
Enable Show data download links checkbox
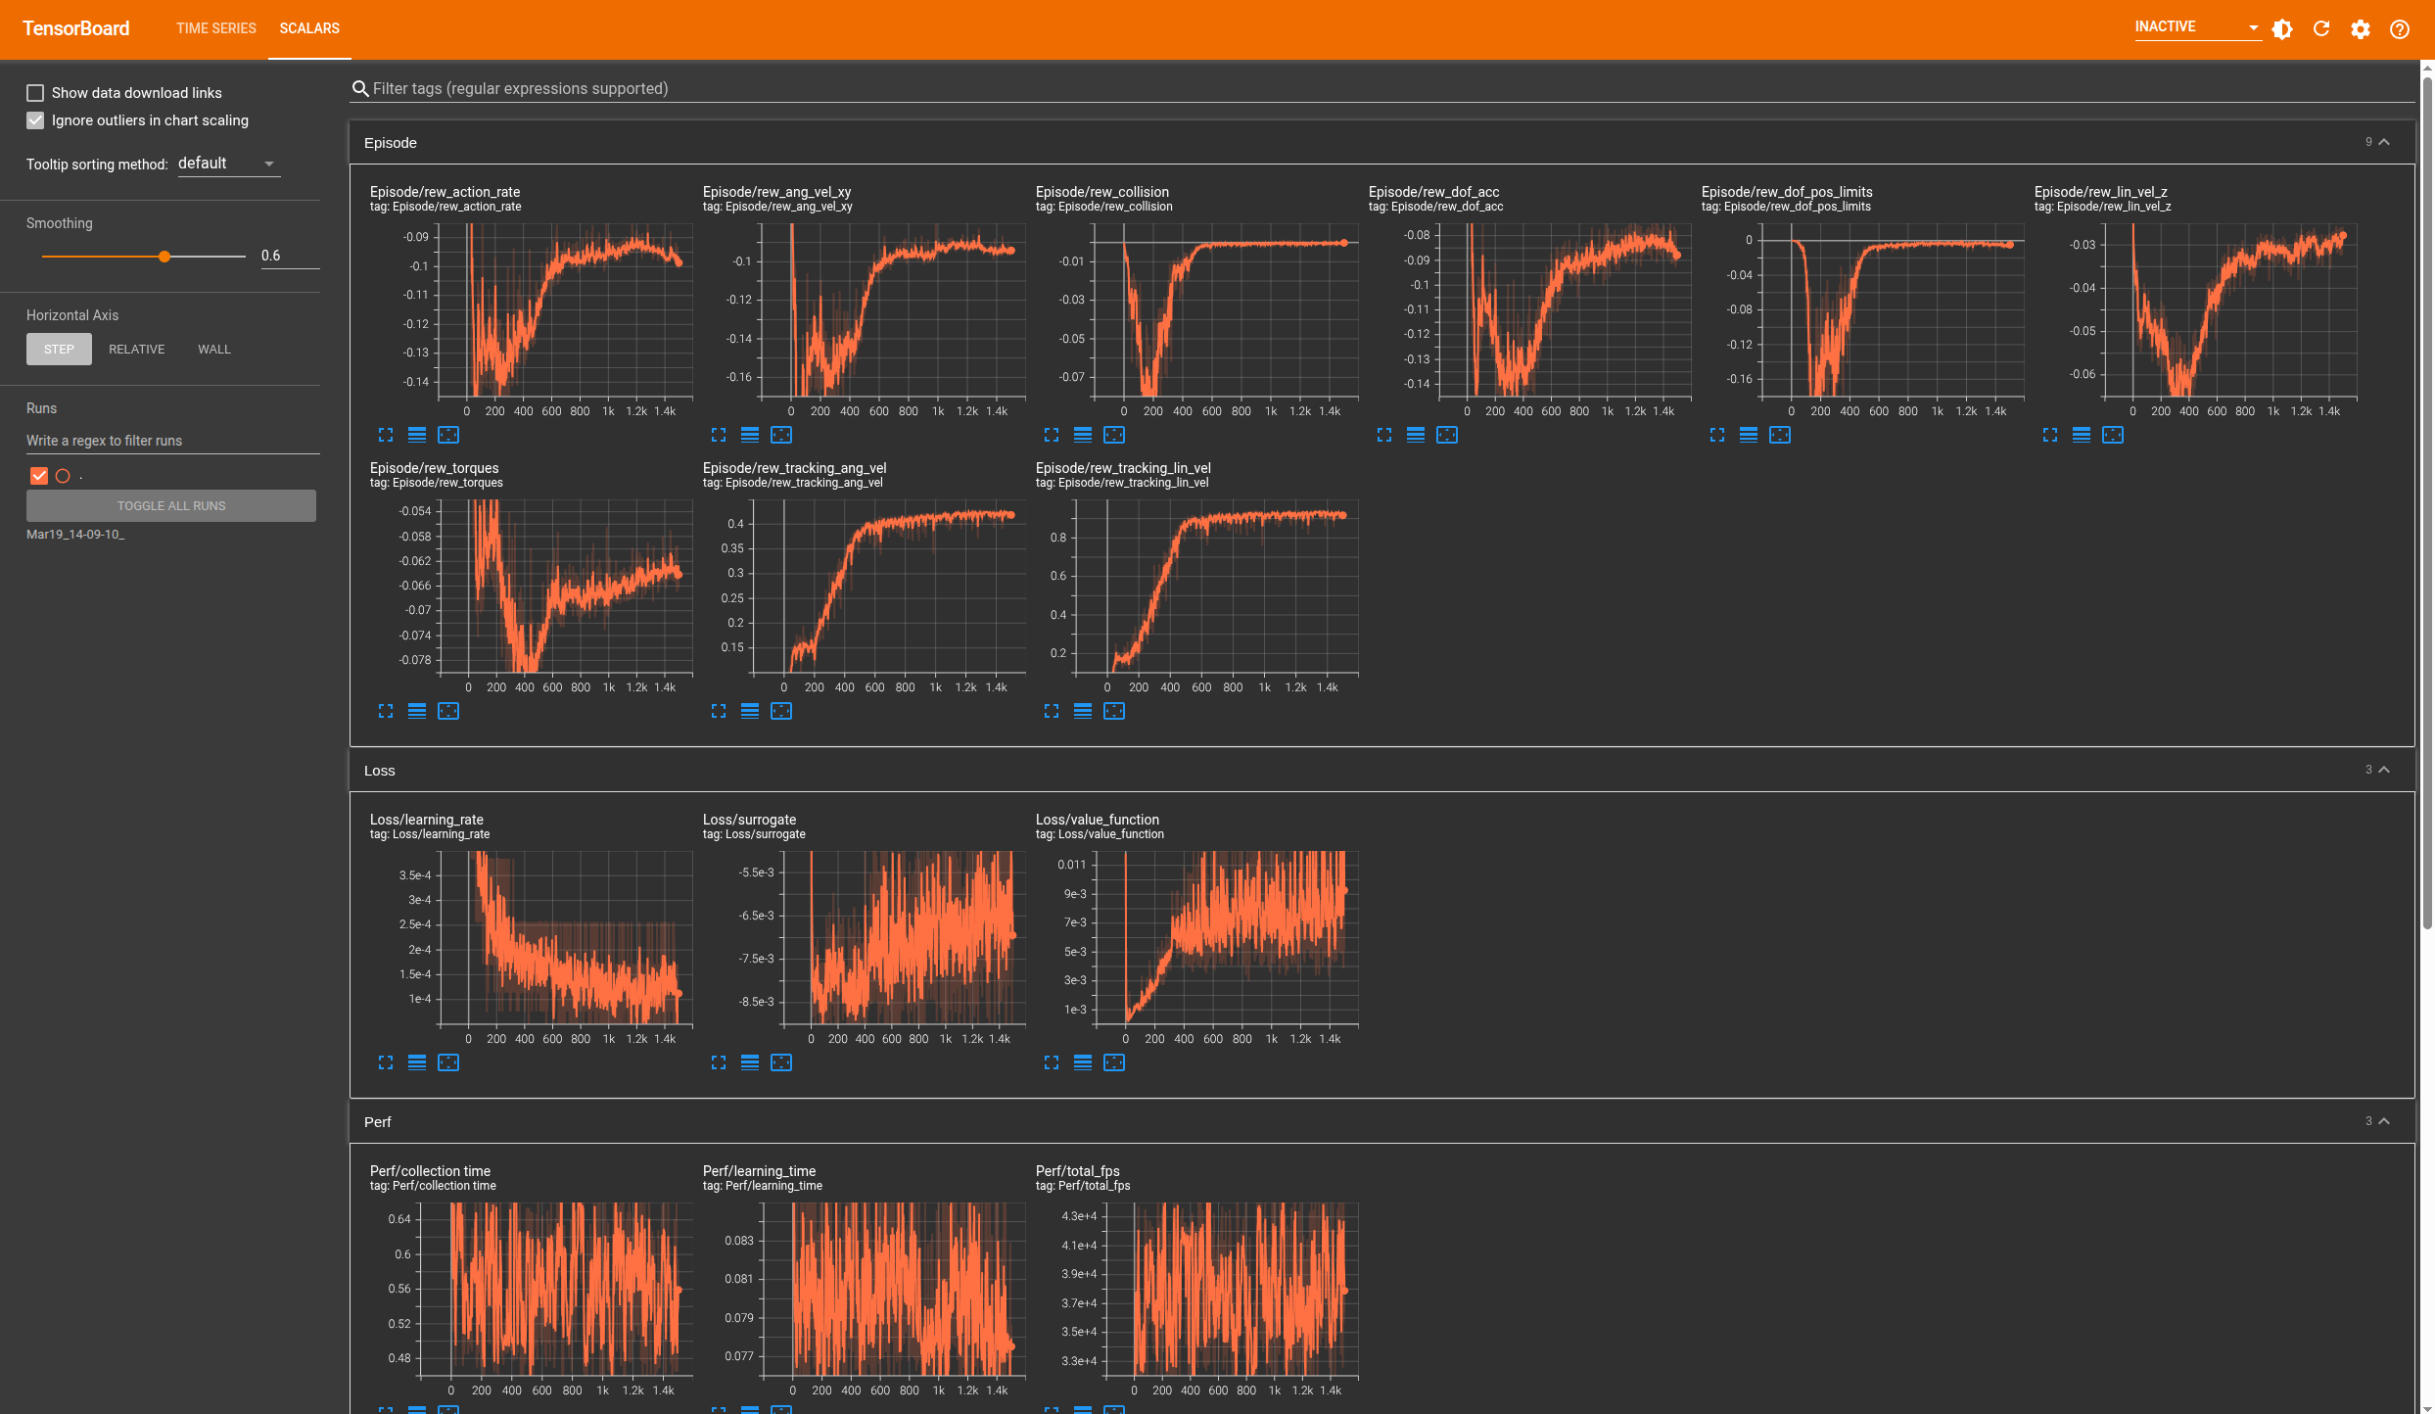coord(35,93)
